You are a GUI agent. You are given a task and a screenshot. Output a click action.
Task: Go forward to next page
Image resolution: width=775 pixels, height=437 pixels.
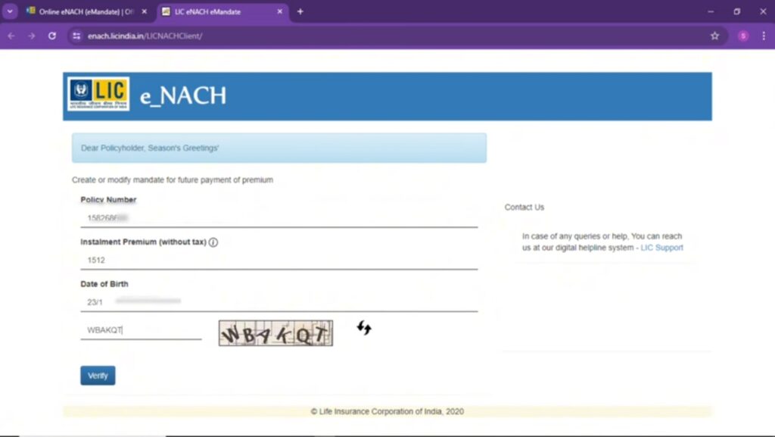(x=32, y=36)
